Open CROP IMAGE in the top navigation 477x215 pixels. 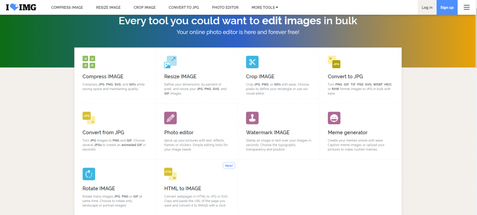coord(144,7)
